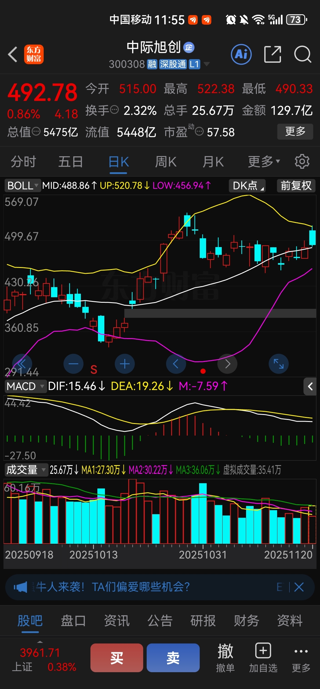320x689 pixels.
Task: Tap the red S signal marker
Action: [94, 369]
